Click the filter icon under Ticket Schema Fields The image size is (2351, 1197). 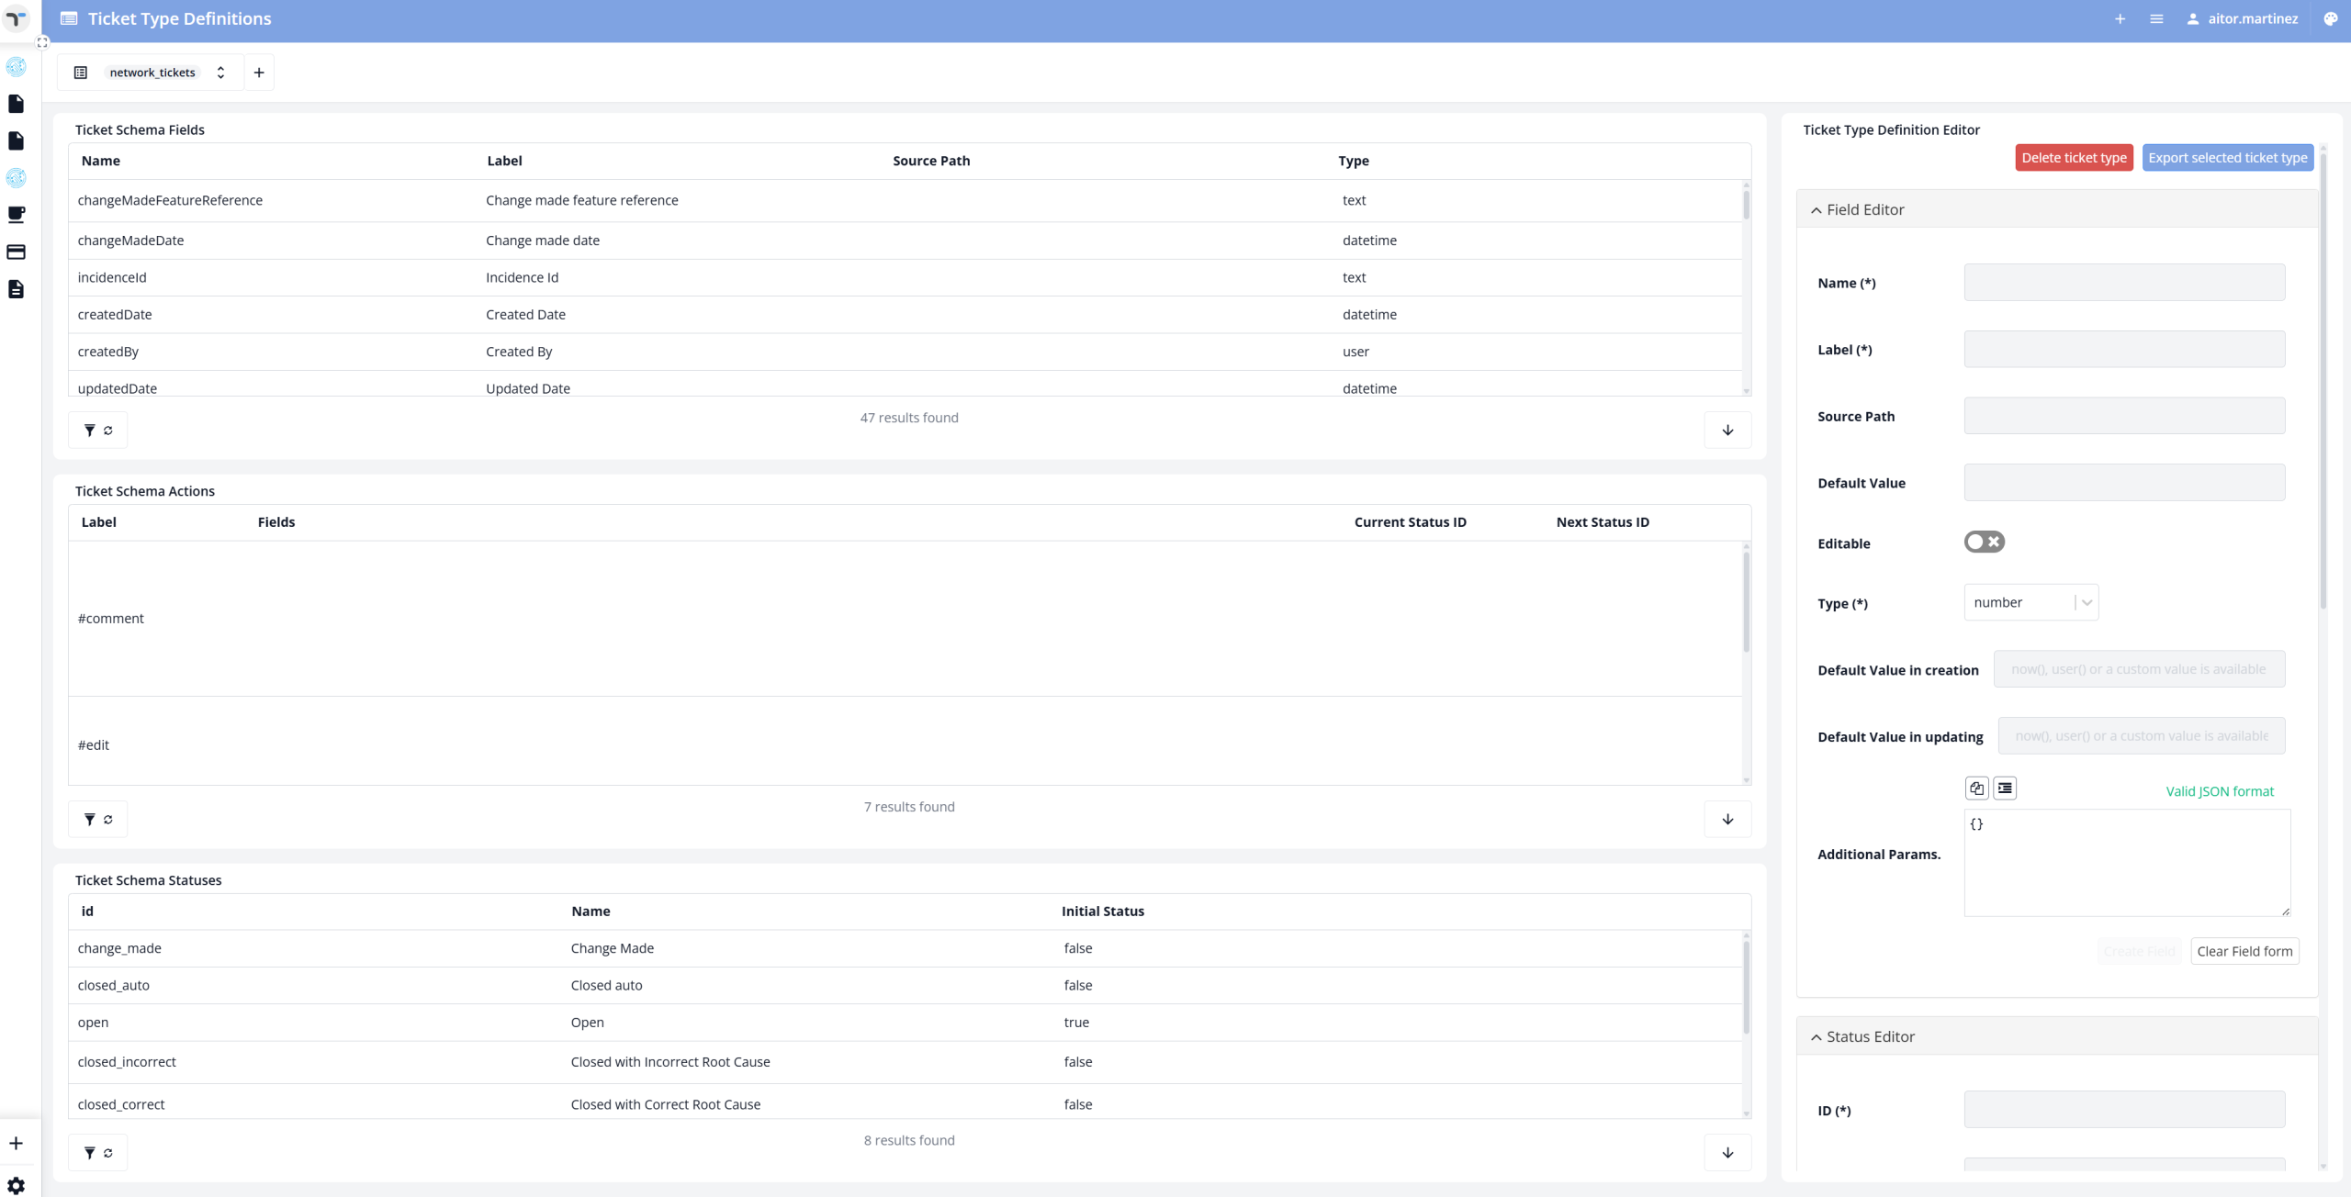(x=89, y=430)
